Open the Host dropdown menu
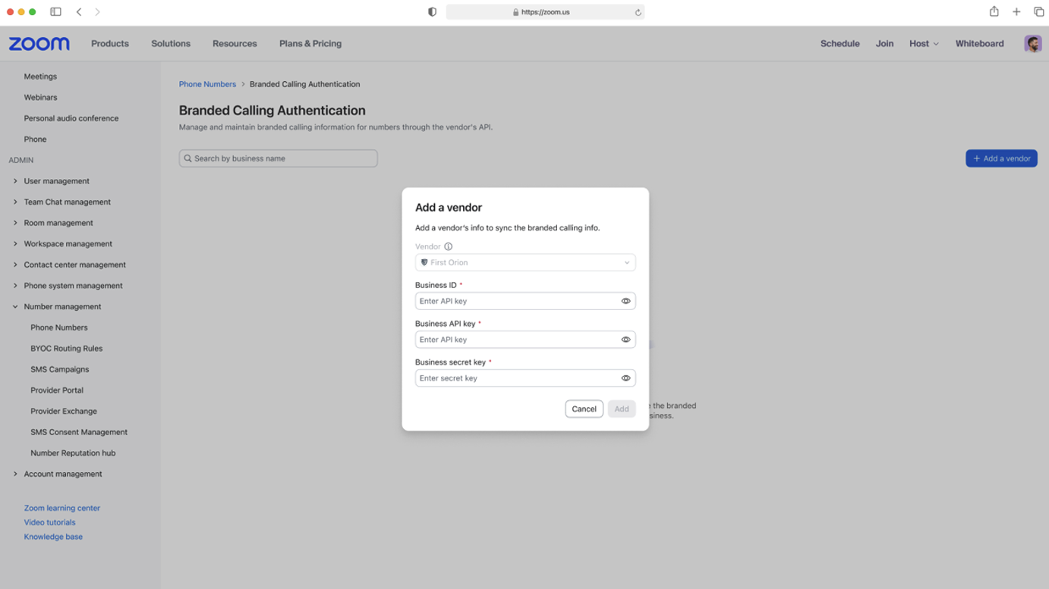Image resolution: width=1049 pixels, height=589 pixels. (924, 44)
